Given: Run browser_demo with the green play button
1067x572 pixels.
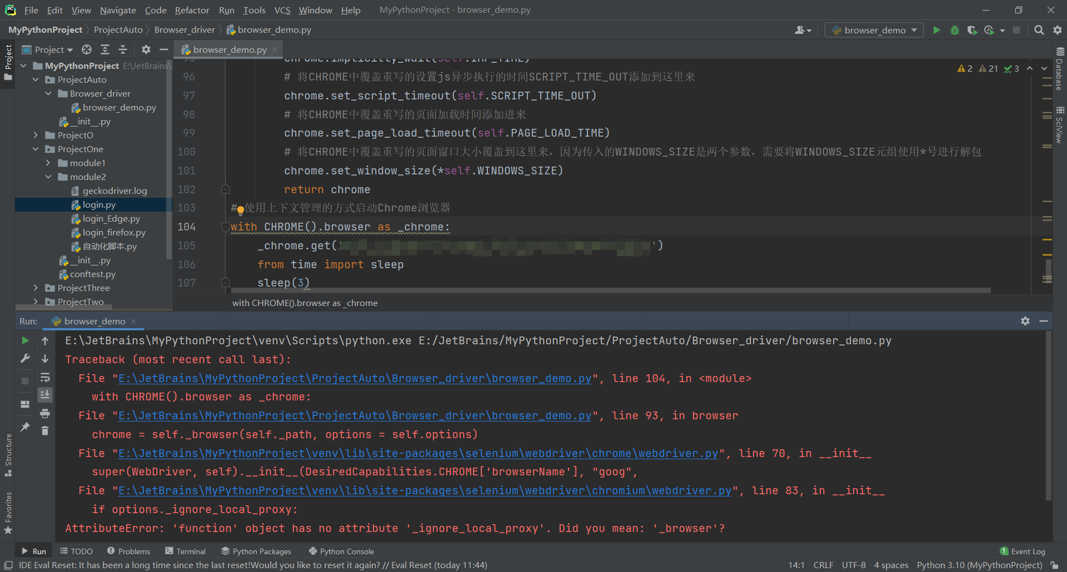Looking at the screenshot, I should 936,30.
